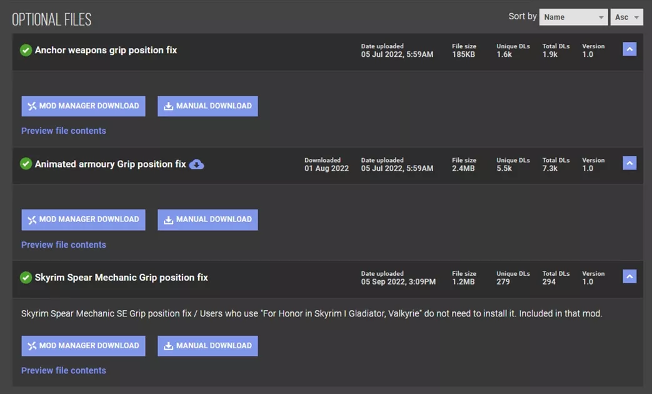The width and height of the screenshot is (652, 394).
Task: Select the title Skyrim Spear Mechanic Grip position fix
Action: point(121,278)
